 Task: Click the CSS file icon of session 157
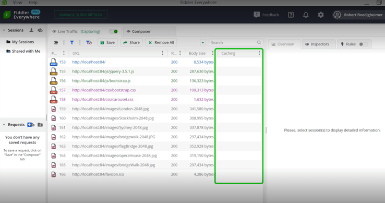point(54,90)
